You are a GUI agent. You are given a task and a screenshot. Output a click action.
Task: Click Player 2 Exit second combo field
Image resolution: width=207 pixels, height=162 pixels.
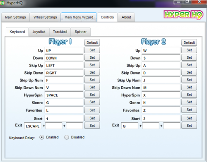151,126
